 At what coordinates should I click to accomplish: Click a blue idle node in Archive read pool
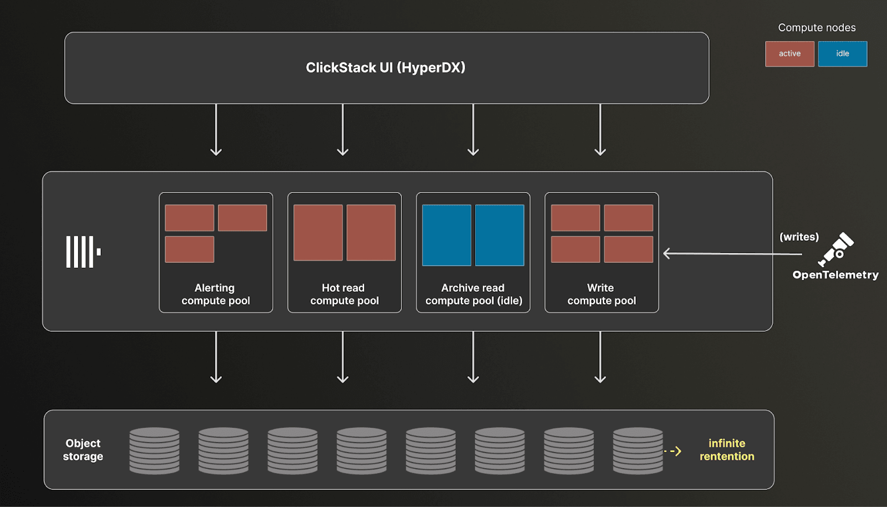point(447,234)
